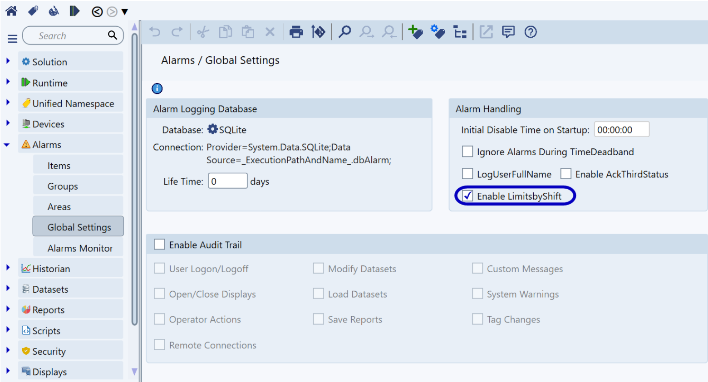Cut selection with the scissors icon
Screen dimensions: 708x382
(x=203, y=32)
